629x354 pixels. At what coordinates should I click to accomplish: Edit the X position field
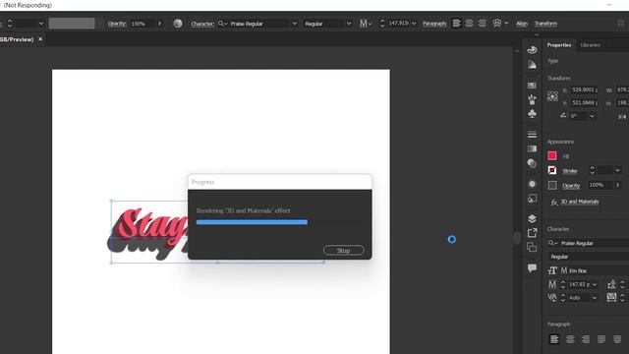(x=585, y=89)
